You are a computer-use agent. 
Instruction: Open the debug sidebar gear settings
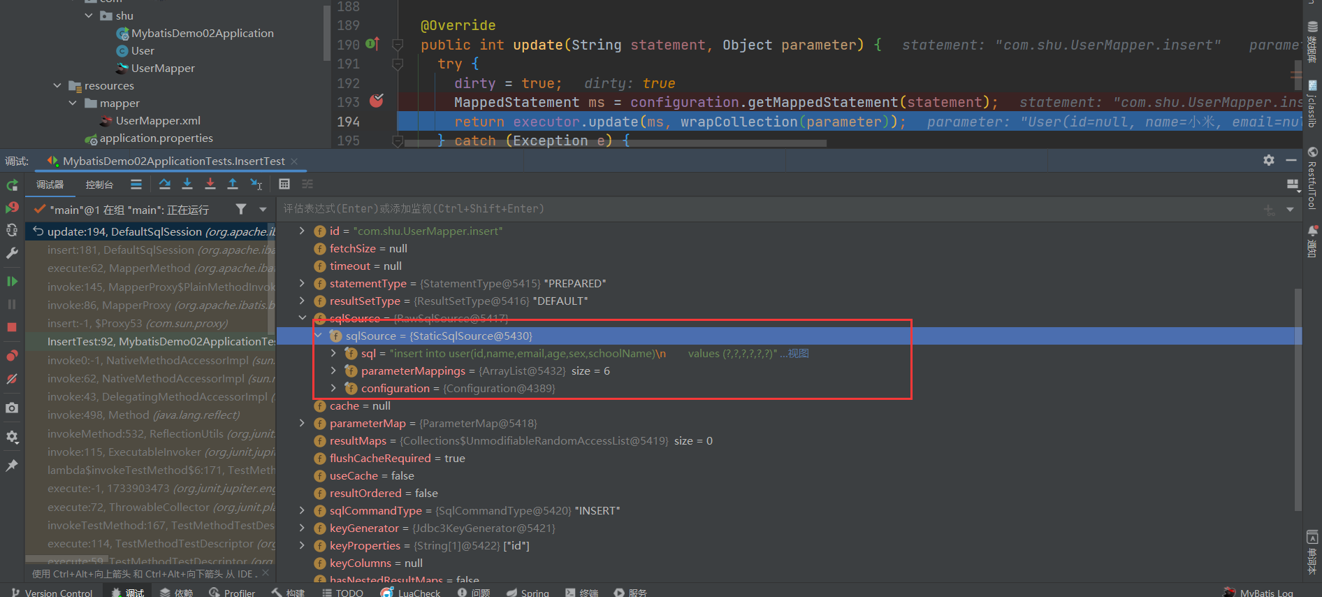(x=12, y=437)
